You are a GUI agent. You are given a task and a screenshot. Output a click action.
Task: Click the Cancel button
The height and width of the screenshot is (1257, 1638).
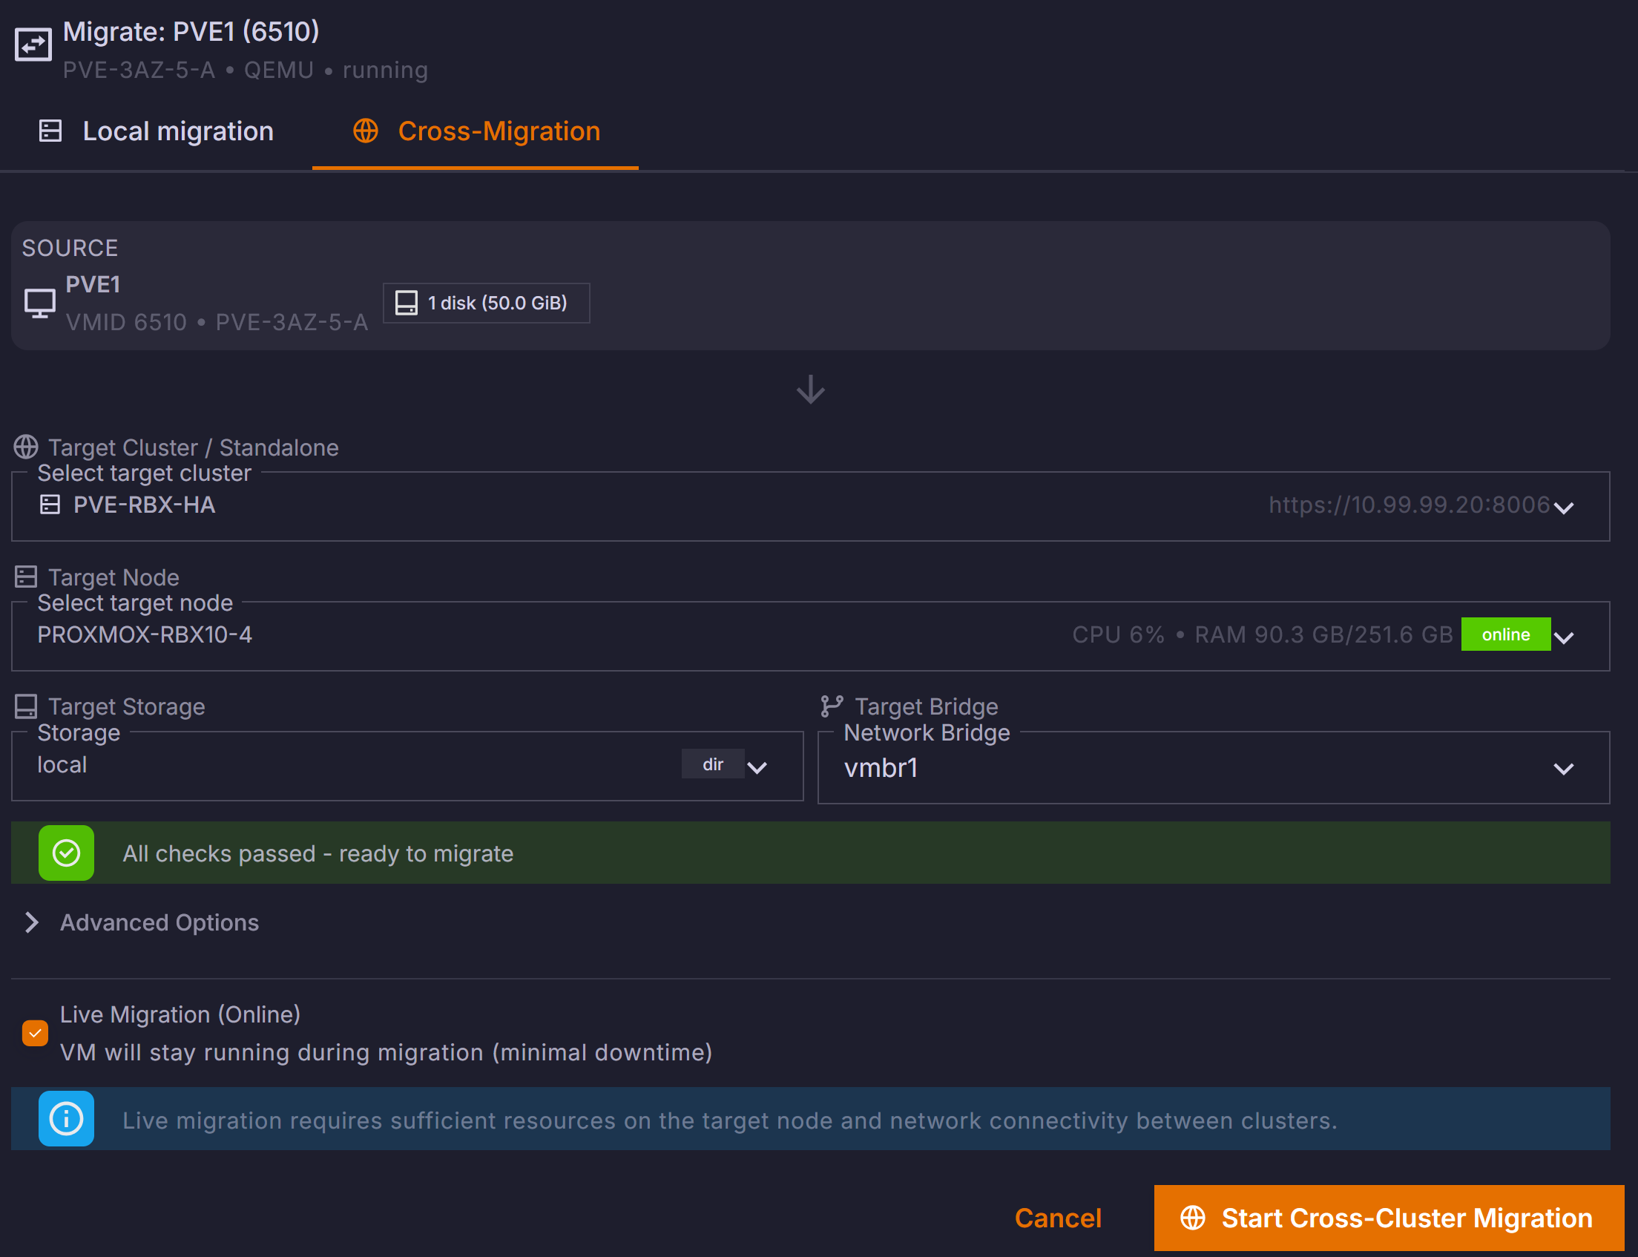click(1058, 1218)
